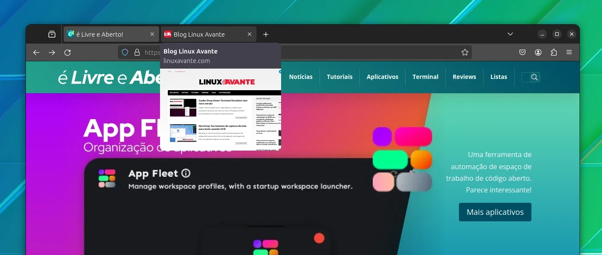
Task: Click the Linux Avante tab preview thumbnail
Action: [x=221, y=109]
